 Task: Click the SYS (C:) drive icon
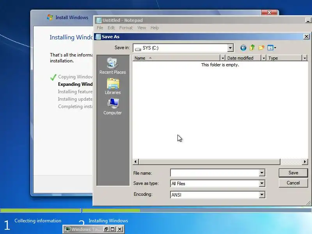coord(138,48)
